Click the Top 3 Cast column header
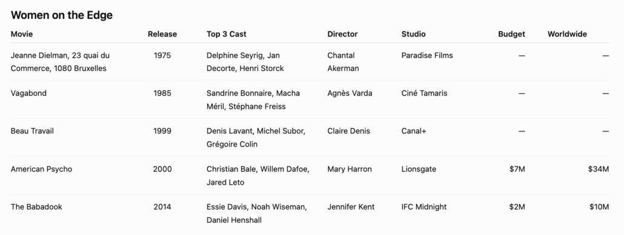The width and height of the screenshot is (624, 235). [227, 34]
